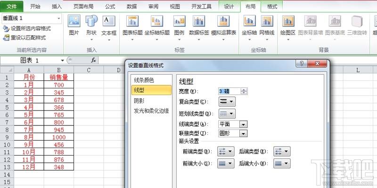
Task: Click cell with value 876
Action: 58,159
